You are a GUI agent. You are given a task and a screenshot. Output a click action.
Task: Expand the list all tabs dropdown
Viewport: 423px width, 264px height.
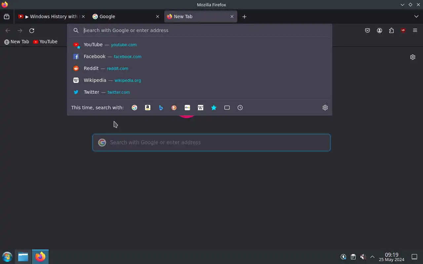[x=416, y=16]
